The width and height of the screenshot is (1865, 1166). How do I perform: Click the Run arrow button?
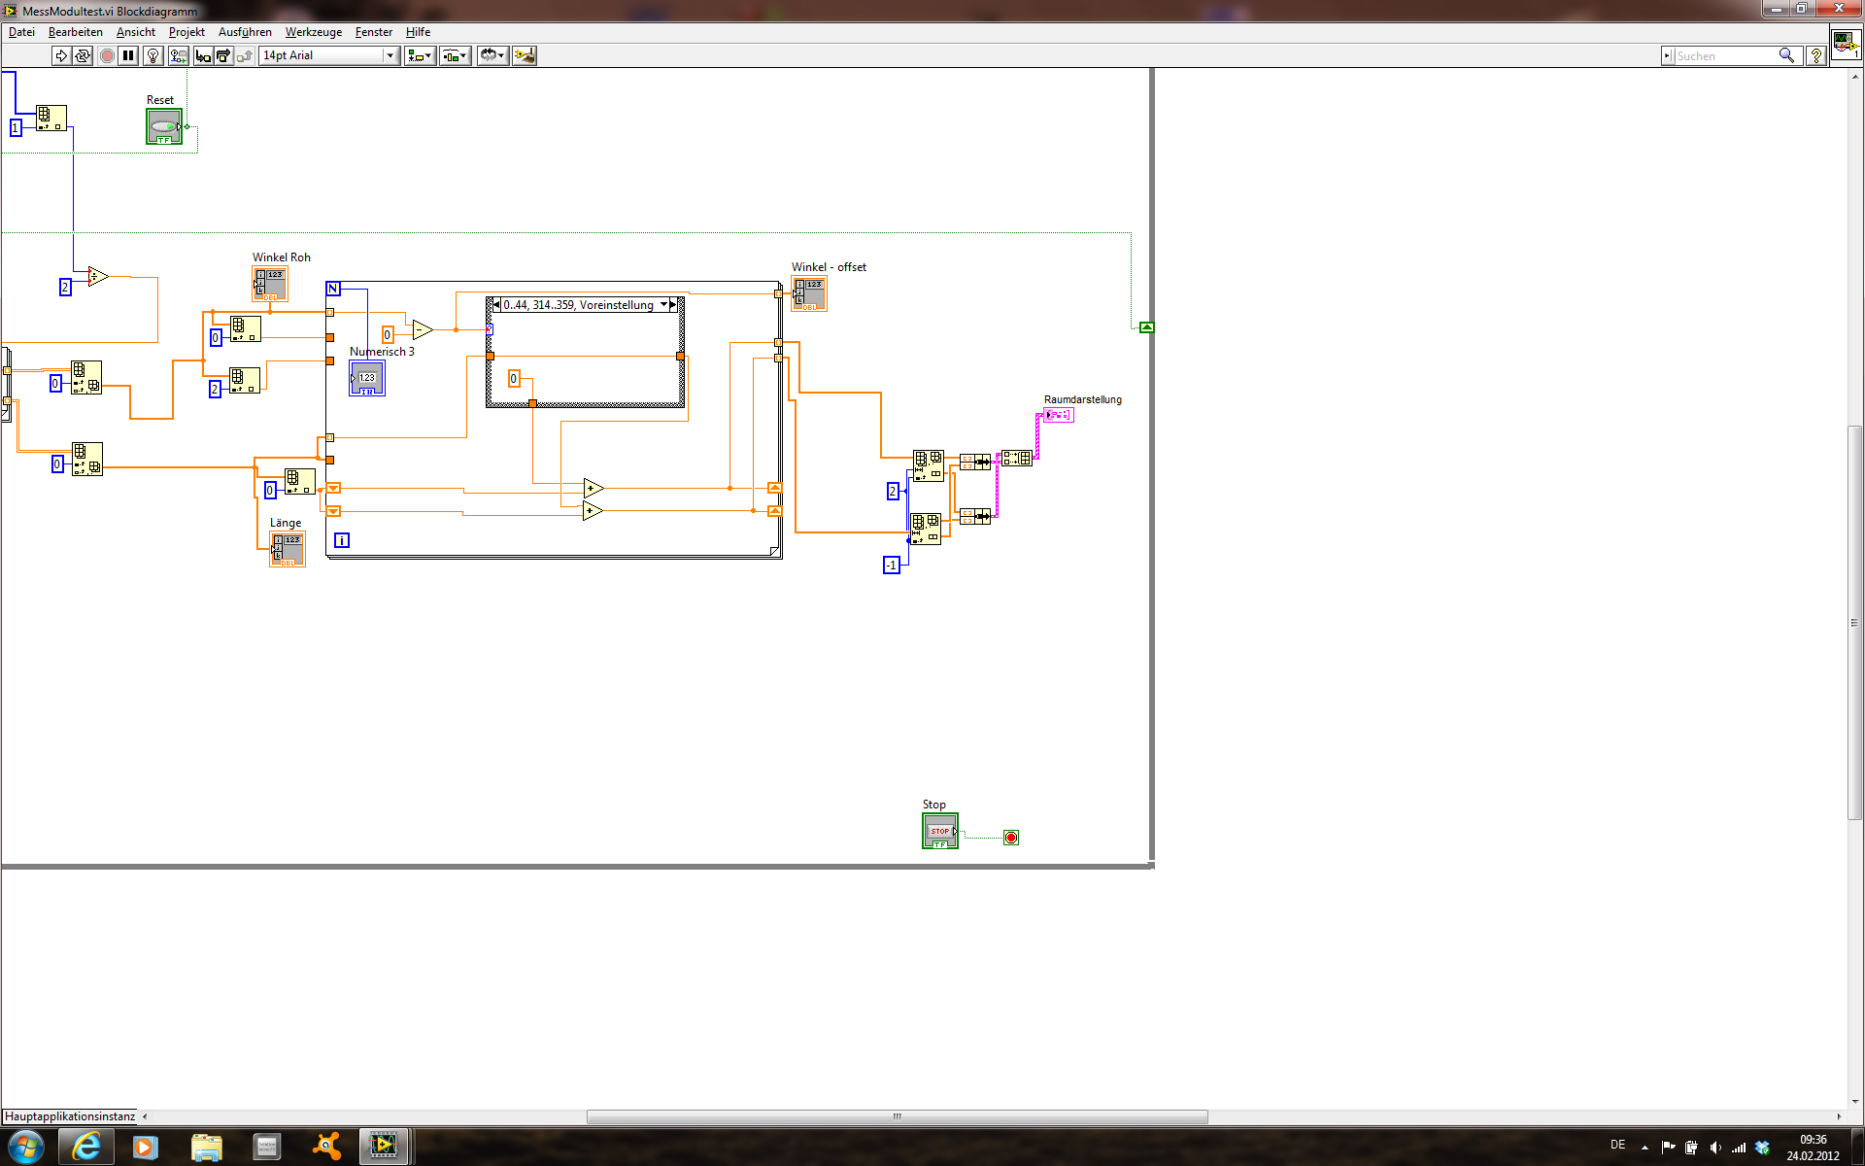[61, 56]
